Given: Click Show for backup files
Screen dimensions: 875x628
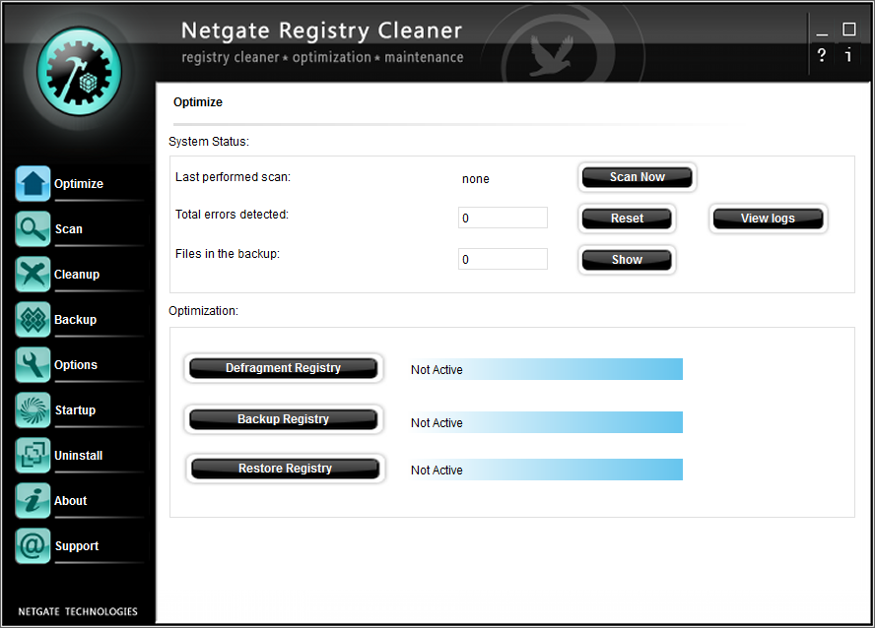Looking at the screenshot, I should [x=627, y=260].
